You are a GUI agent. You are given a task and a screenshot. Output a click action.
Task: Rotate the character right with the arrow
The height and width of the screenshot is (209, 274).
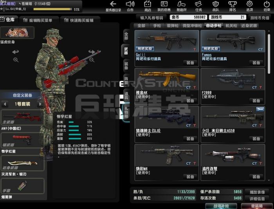click(x=92, y=52)
